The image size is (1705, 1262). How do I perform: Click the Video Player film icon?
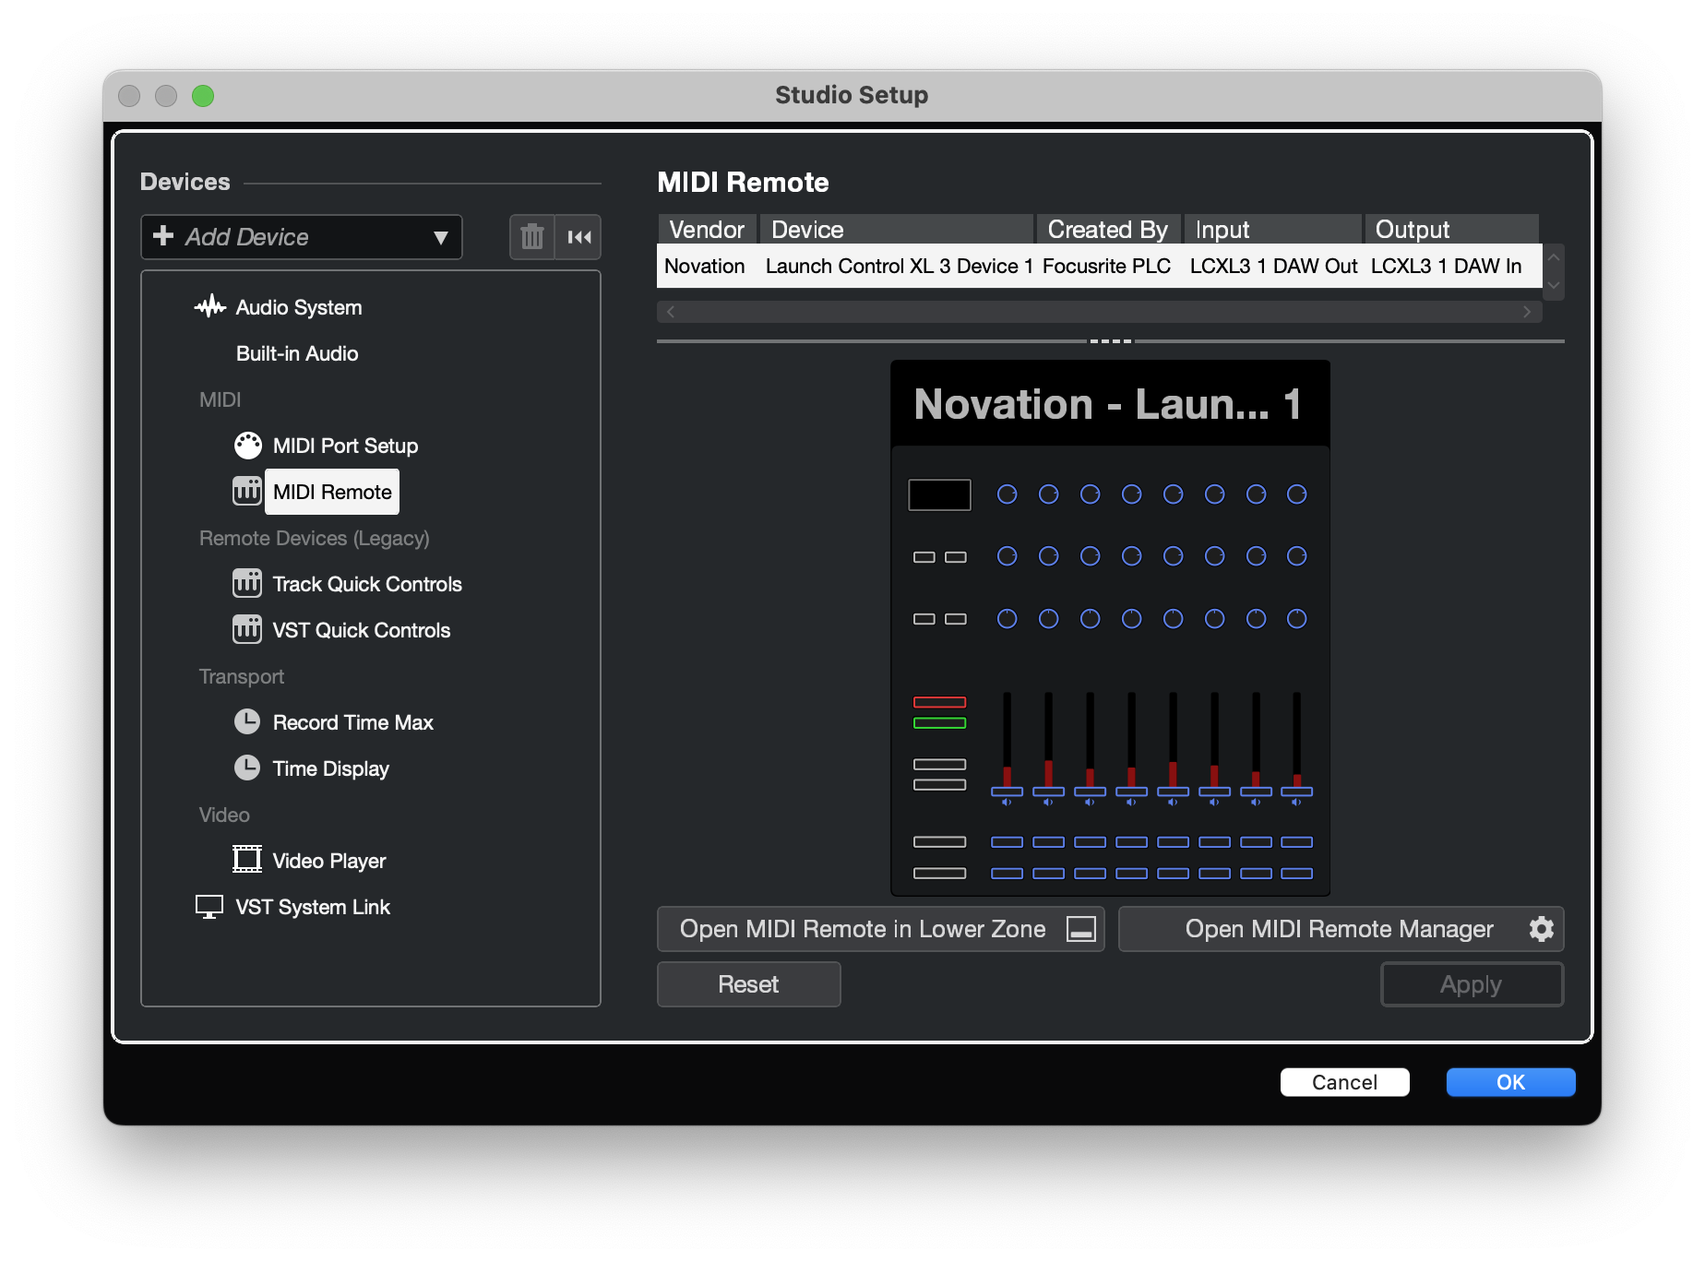247,860
